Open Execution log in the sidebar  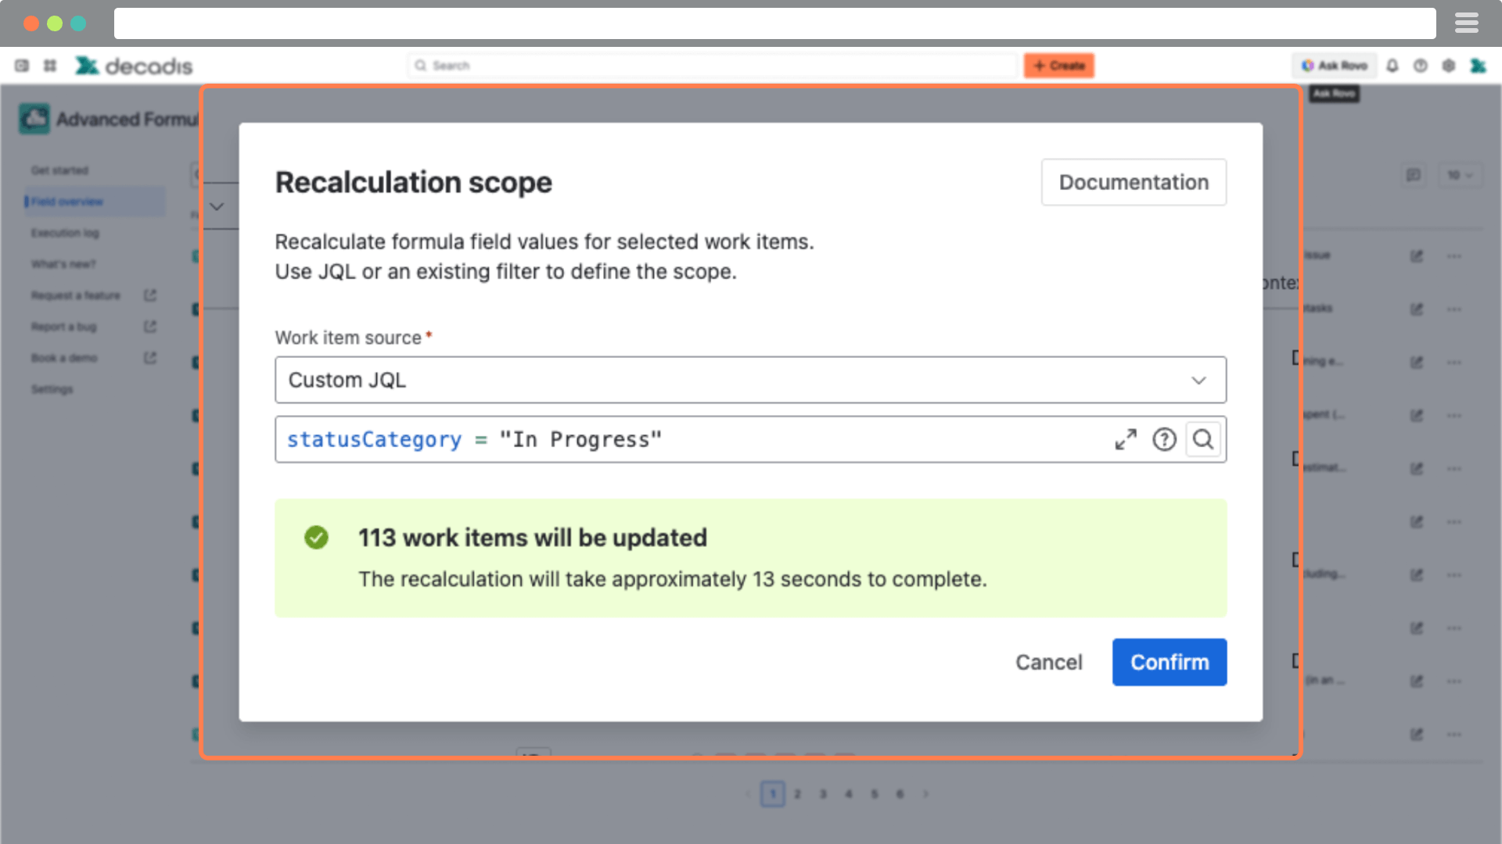[x=65, y=233]
